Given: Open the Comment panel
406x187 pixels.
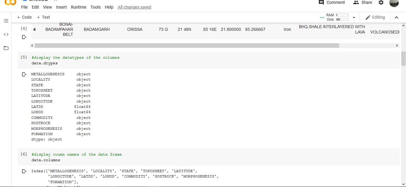Looking at the screenshot, I should pos(331,3).
